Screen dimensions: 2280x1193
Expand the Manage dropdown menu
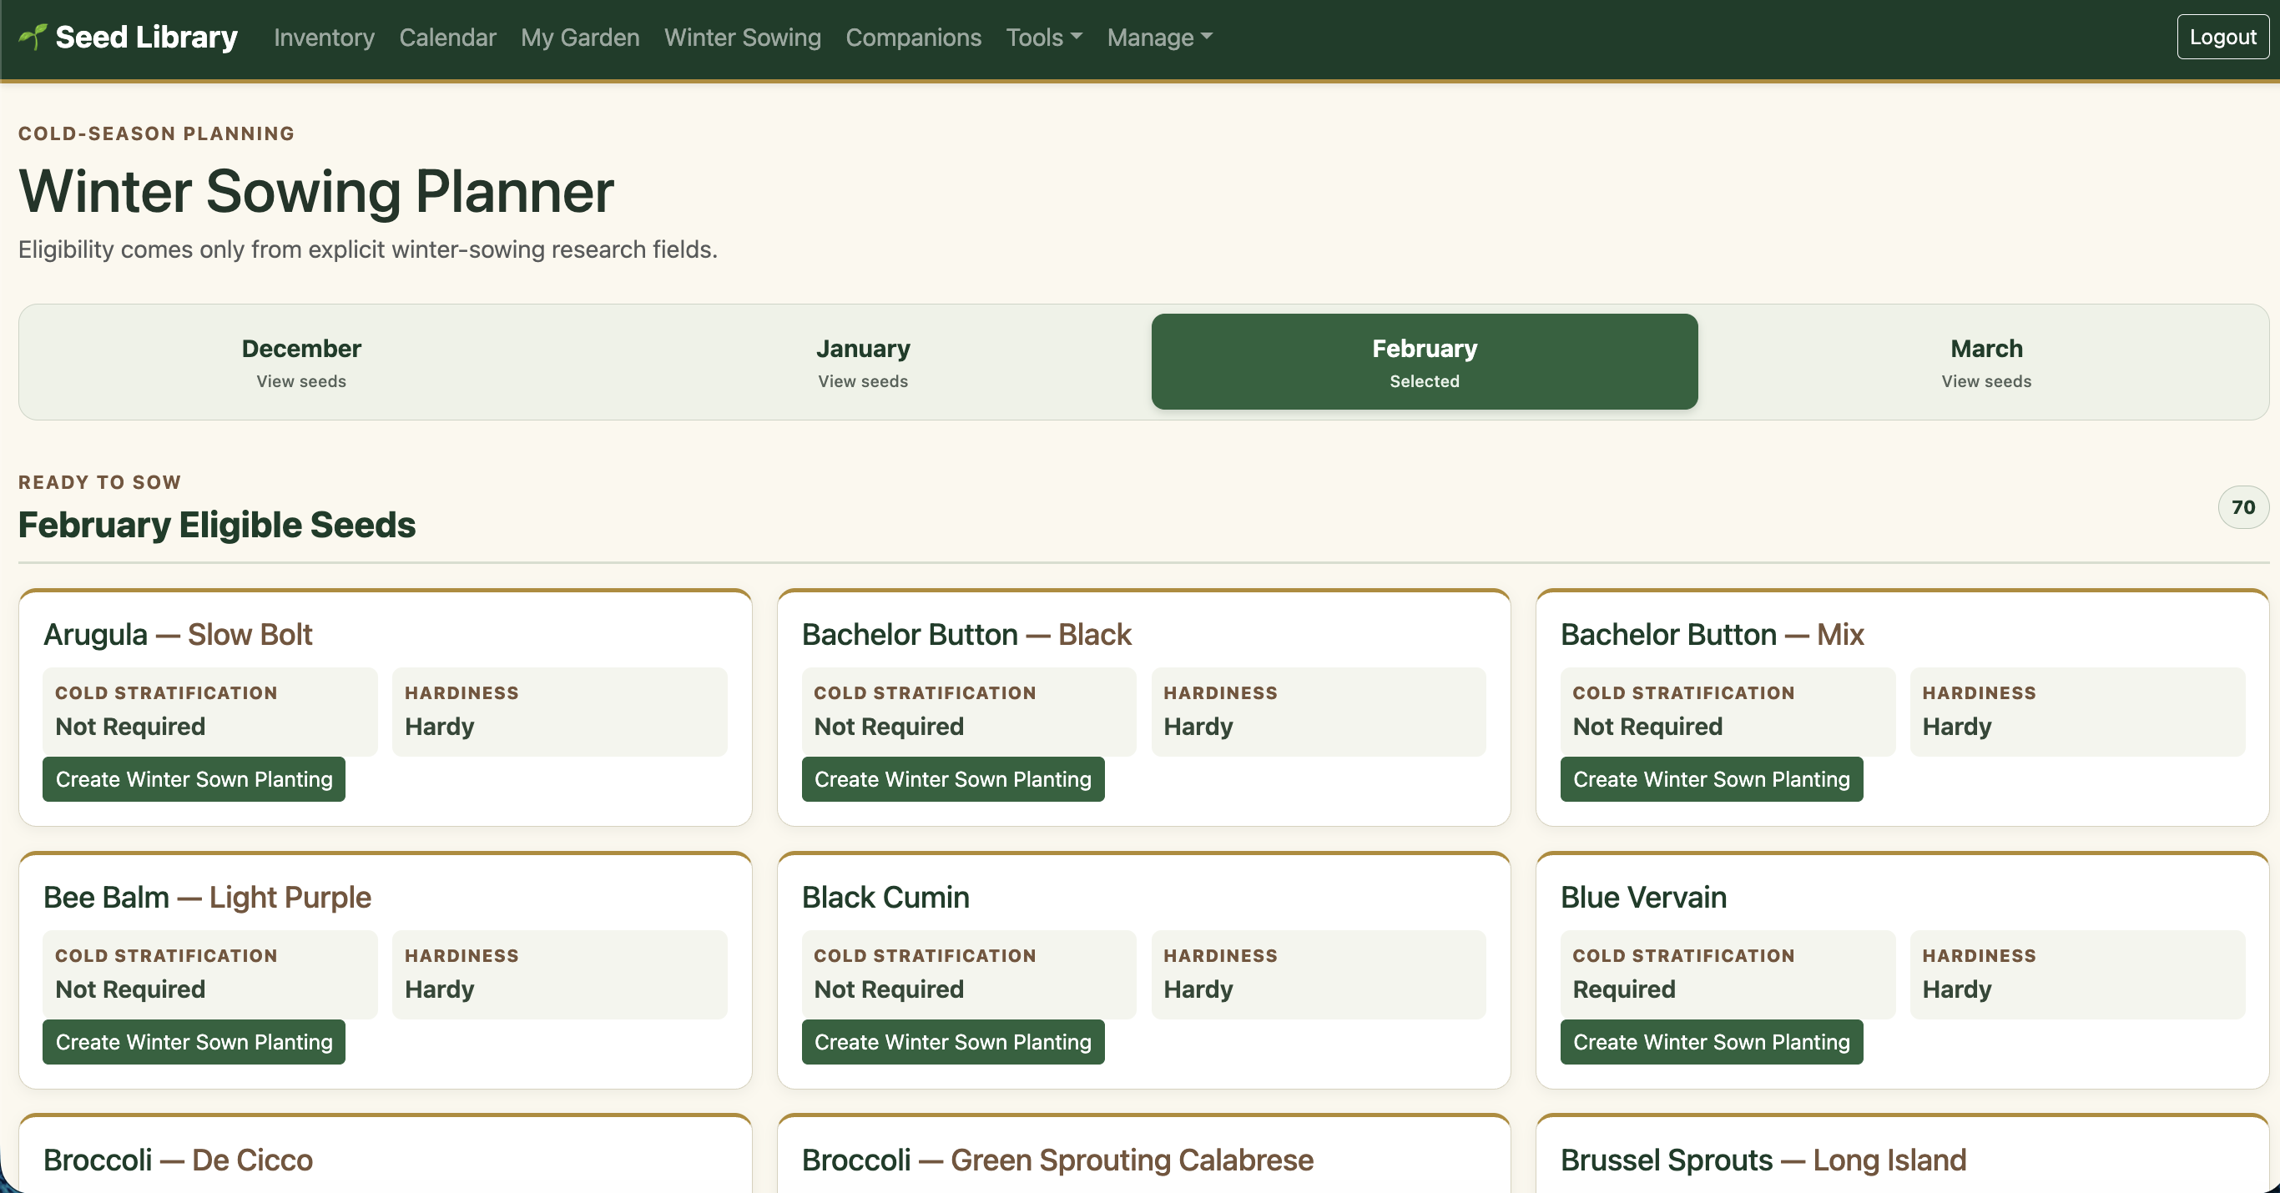[1158, 38]
